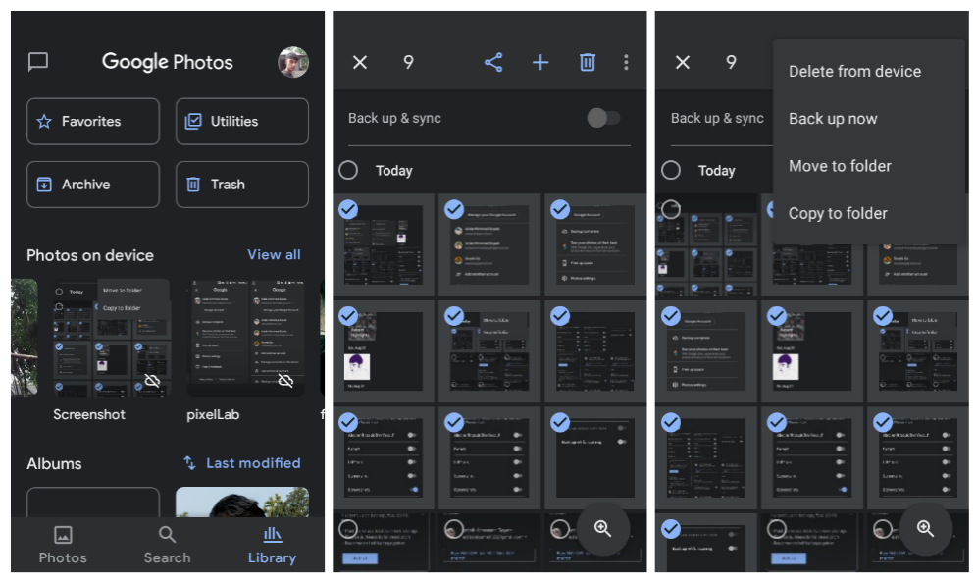The width and height of the screenshot is (976, 584).
Task: Change album sorting via Last modified
Action: [253, 463]
